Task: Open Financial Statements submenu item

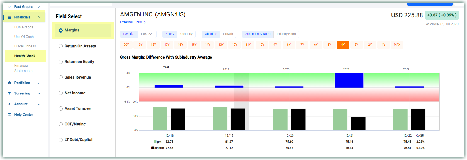Action: coord(23,68)
